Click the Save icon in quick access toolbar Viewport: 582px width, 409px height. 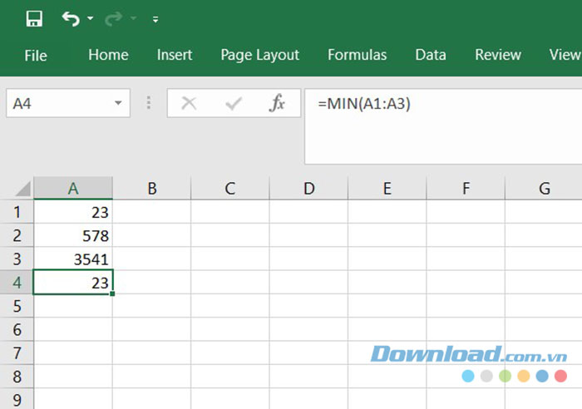pos(34,19)
